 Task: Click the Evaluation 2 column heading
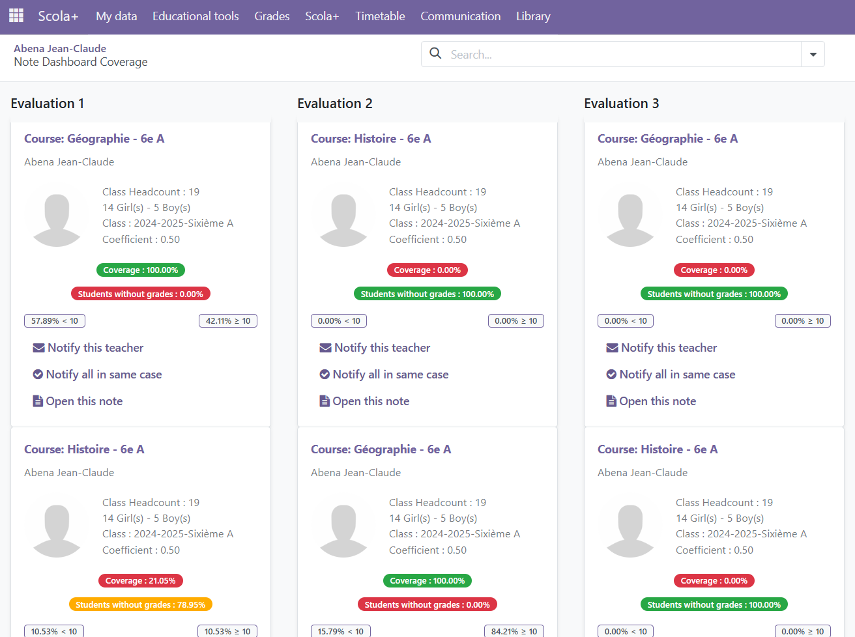point(335,104)
